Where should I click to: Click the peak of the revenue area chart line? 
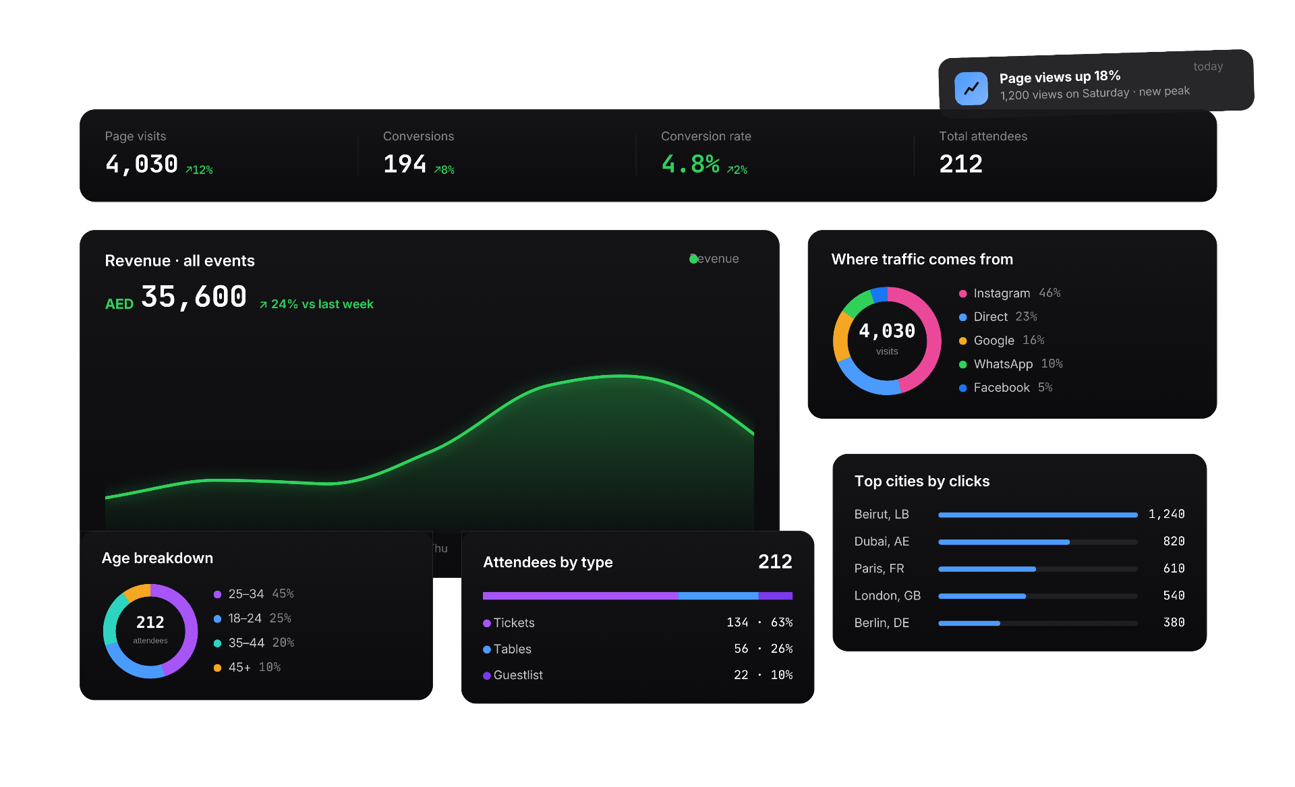(621, 376)
